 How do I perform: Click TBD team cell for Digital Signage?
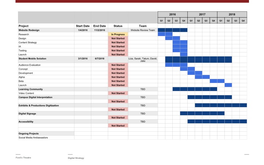[143, 113]
